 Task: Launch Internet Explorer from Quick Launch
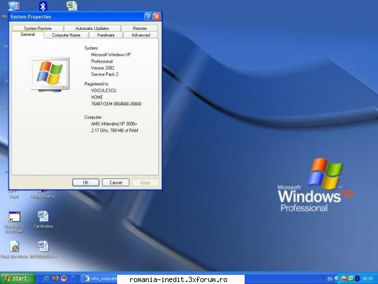[x=47, y=278]
